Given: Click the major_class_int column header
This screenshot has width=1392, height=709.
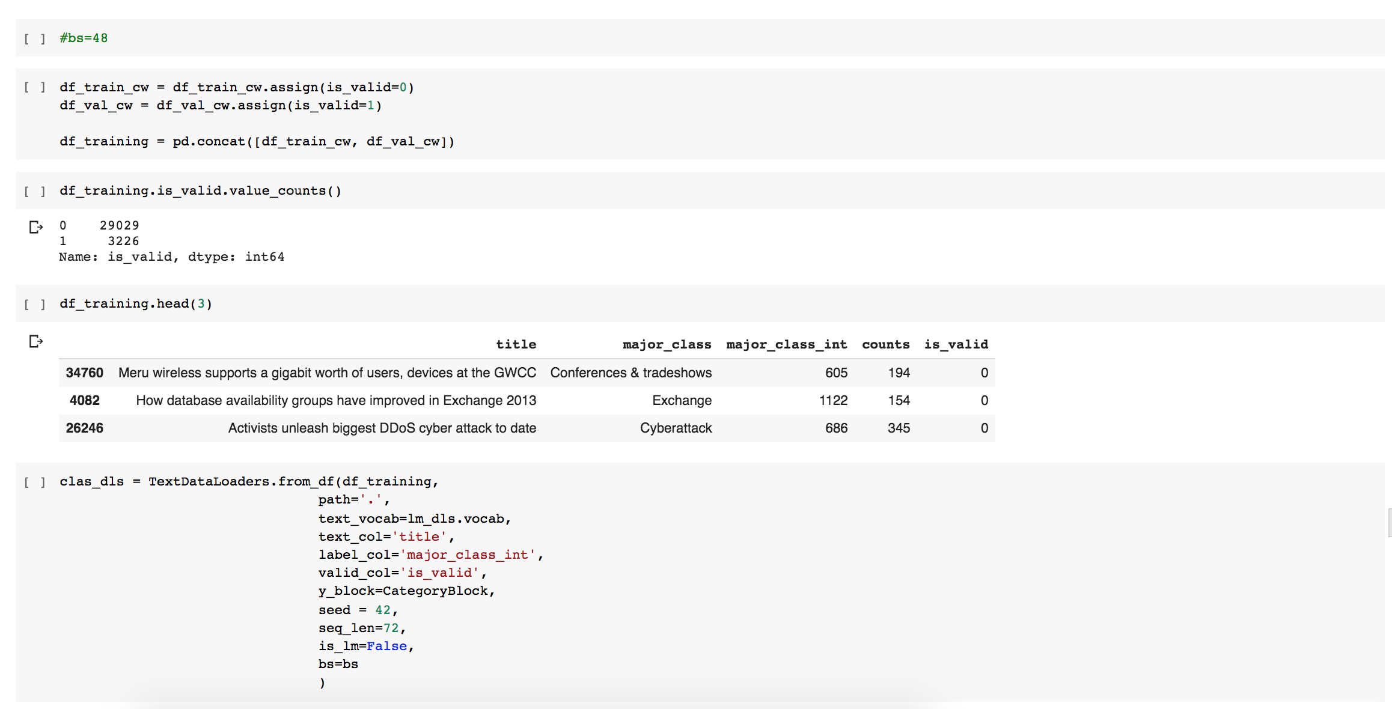Looking at the screenshot, I should pyautogui.click(x=786, y=344).
